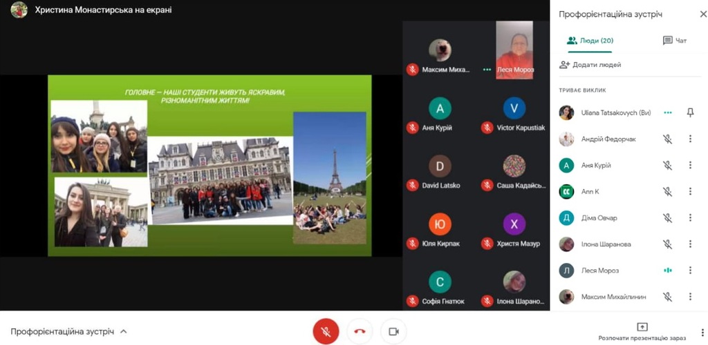708x345 pixels.
Task: Switch to the Люди (20) tab
Action: (590, 41)
